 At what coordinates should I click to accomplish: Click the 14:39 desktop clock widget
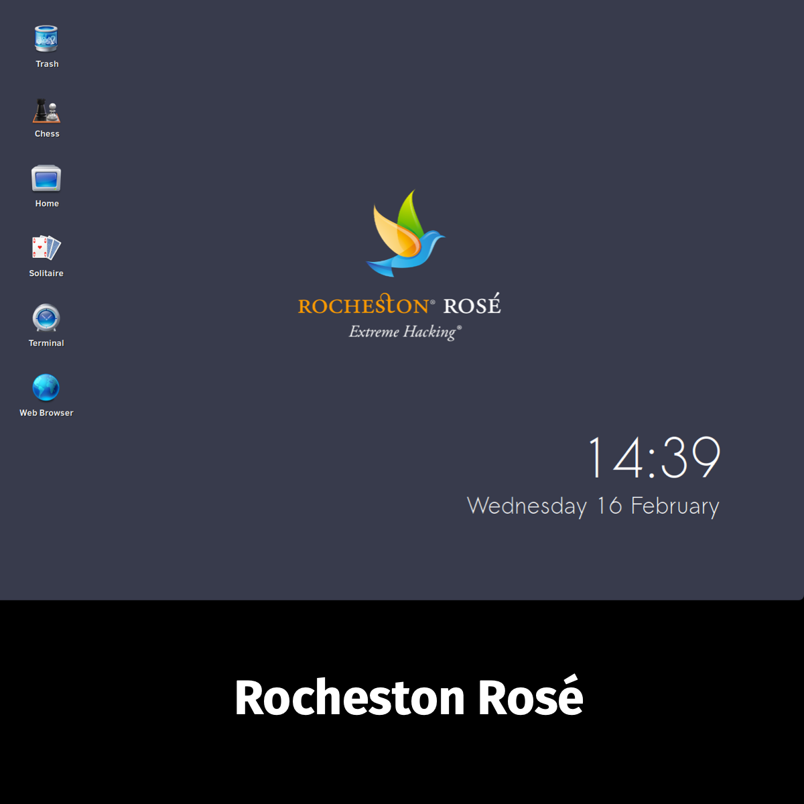coord(654,458)
